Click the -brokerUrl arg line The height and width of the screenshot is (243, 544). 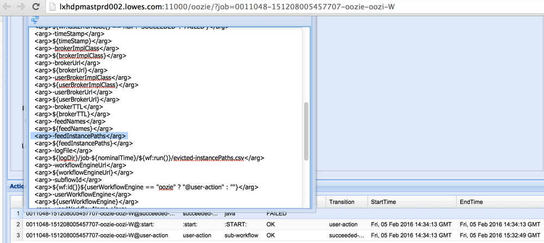(68, 63)
